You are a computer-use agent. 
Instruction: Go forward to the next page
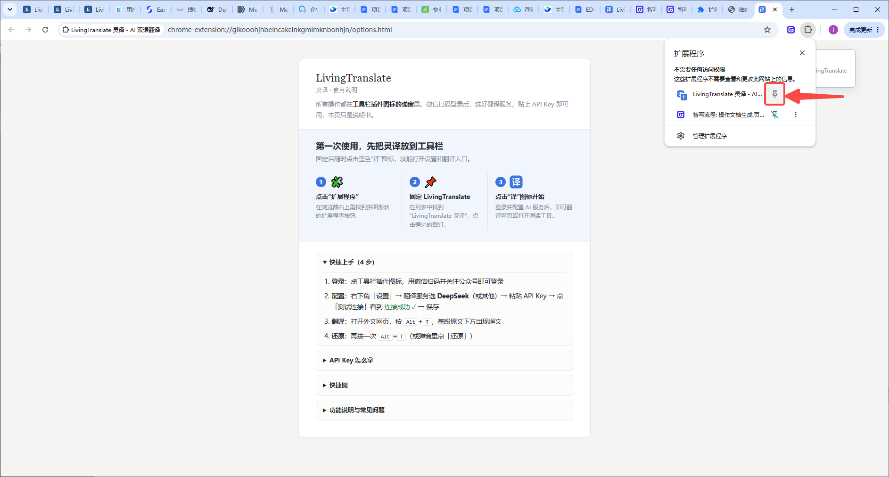28,30
